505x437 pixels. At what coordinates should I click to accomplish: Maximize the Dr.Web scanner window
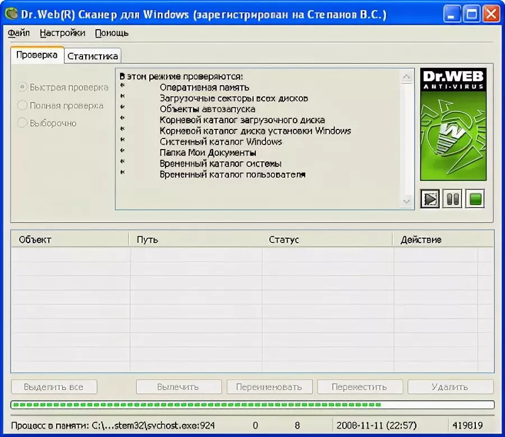[472, 14]
